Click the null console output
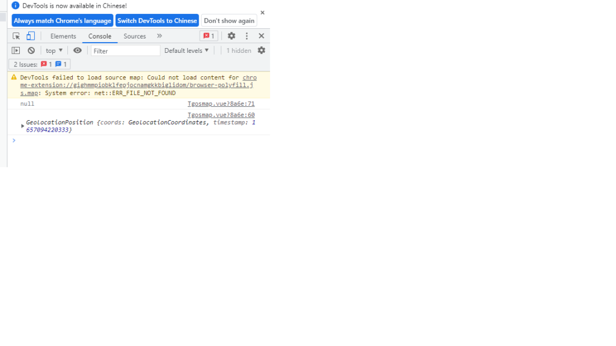The height and width of the screenshot is (346, 616). (27, 103)
